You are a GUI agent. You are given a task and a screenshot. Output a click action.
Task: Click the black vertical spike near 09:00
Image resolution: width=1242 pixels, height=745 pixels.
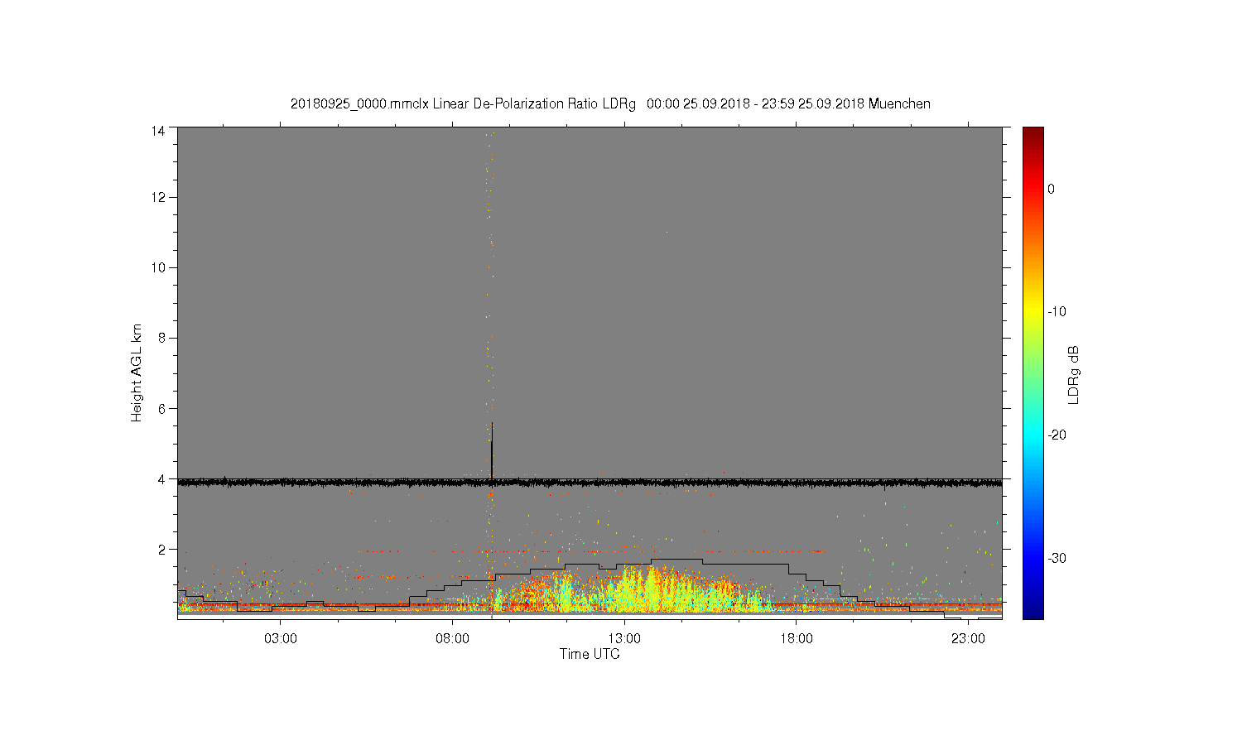(x=492, y=451)
